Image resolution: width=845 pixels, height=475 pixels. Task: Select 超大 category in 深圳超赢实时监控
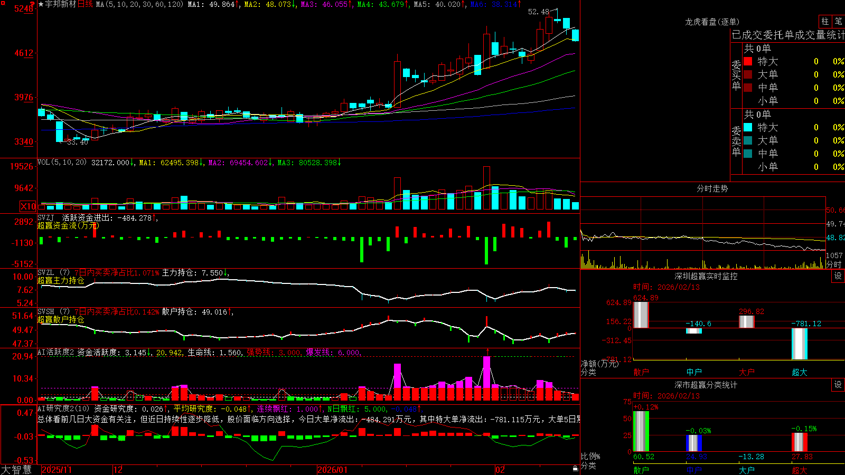coord(800,372)
